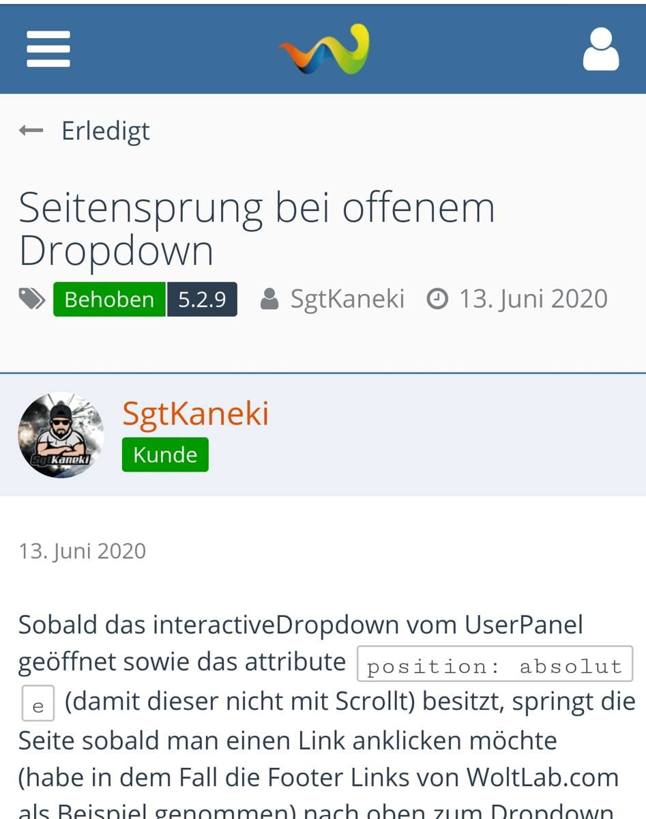Screen dimensions: 646x819
Task: Open the hamburger main menu
Action: click(x=48, y=49)
